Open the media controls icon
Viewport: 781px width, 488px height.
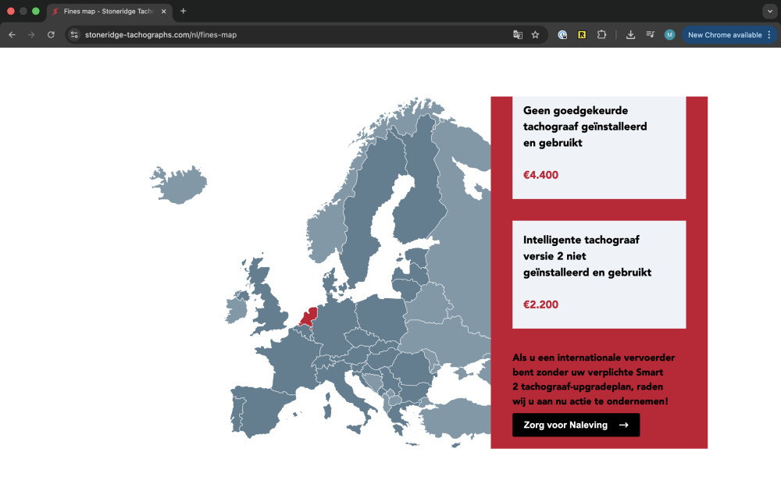point(650,35)
